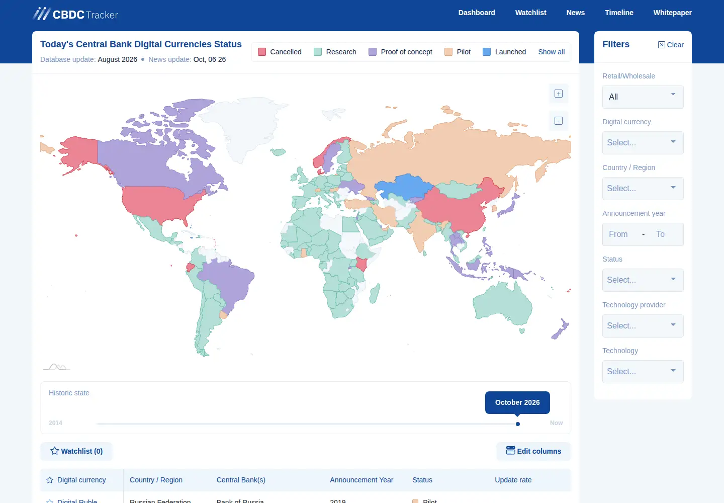The height and width of the screenshot is (503, 724).
Task: Navigate to the Timeline page
Action: 619,13
